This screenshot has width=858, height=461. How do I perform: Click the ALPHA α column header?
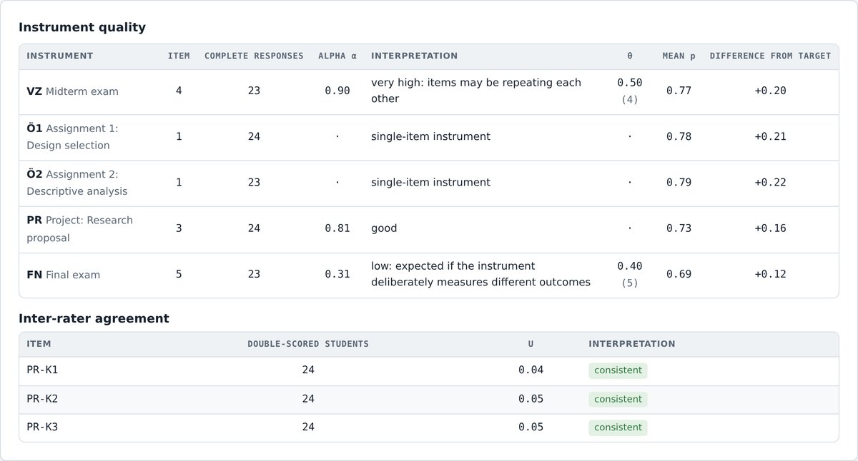(x=337, y=56)
